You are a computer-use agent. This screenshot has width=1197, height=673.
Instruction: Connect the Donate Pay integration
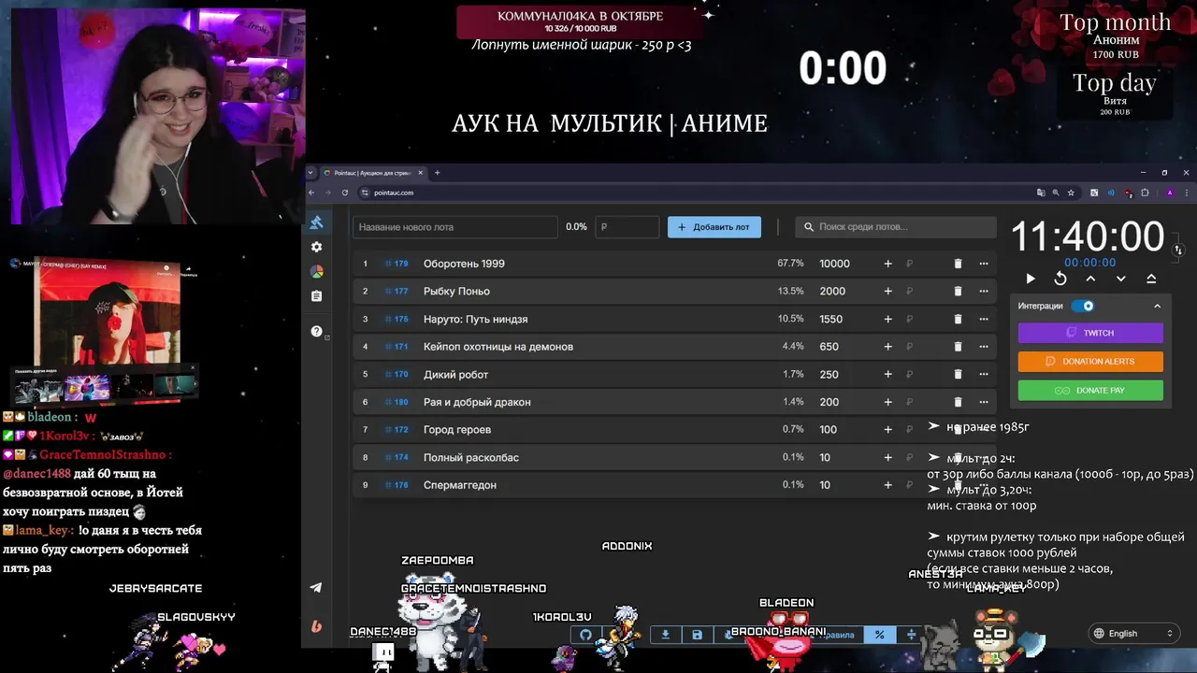1090,391
